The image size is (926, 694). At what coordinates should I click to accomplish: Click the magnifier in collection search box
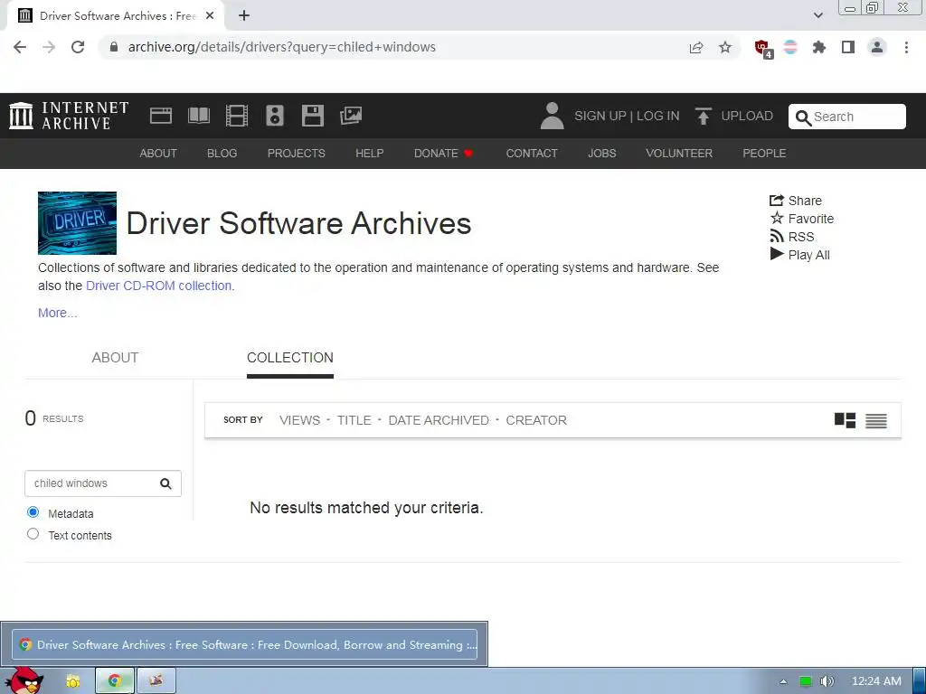click(166, 484)
